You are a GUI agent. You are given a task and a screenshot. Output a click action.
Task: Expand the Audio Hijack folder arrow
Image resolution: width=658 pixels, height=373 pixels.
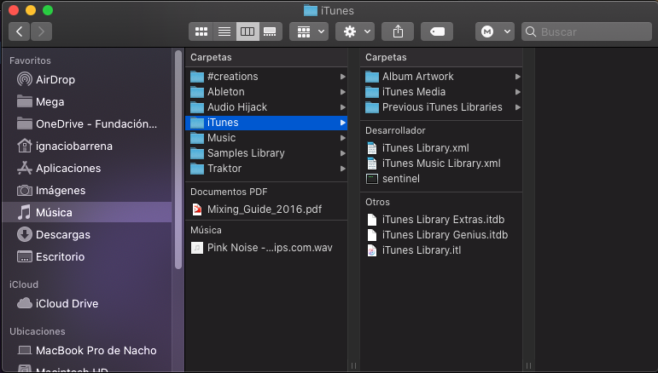pyautogui.click(x=343, y=107)
